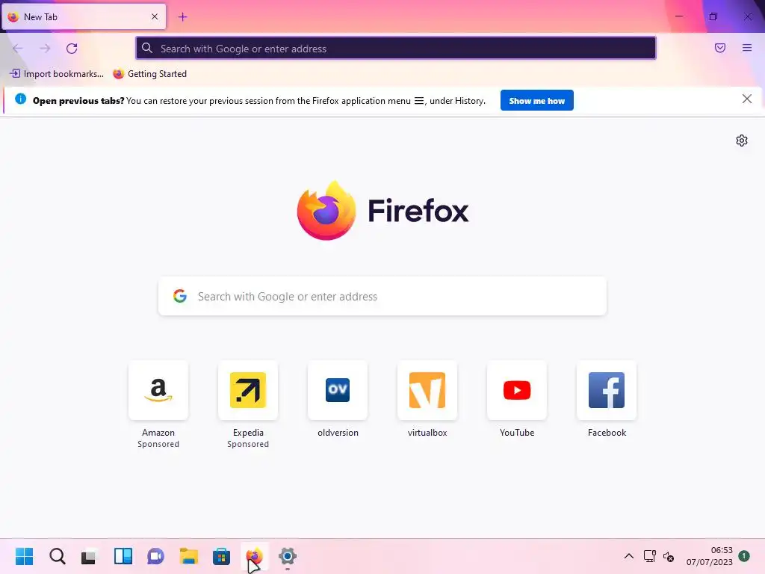Click the Google logo in search box

(x=180, y=296)
